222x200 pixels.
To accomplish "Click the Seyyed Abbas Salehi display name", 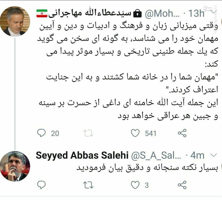I will (82, 155).
